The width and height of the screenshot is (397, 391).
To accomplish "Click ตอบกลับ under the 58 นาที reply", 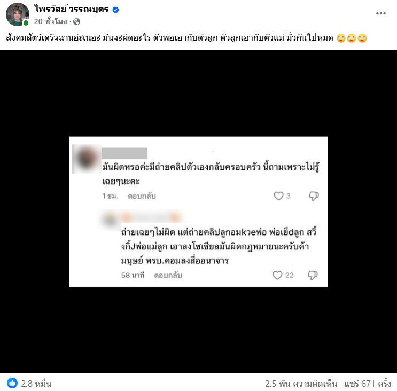I will (168, 275).
